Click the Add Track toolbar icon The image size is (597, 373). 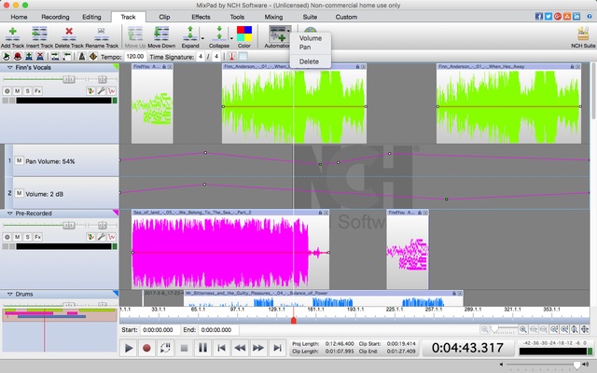(x=12, y=34)
